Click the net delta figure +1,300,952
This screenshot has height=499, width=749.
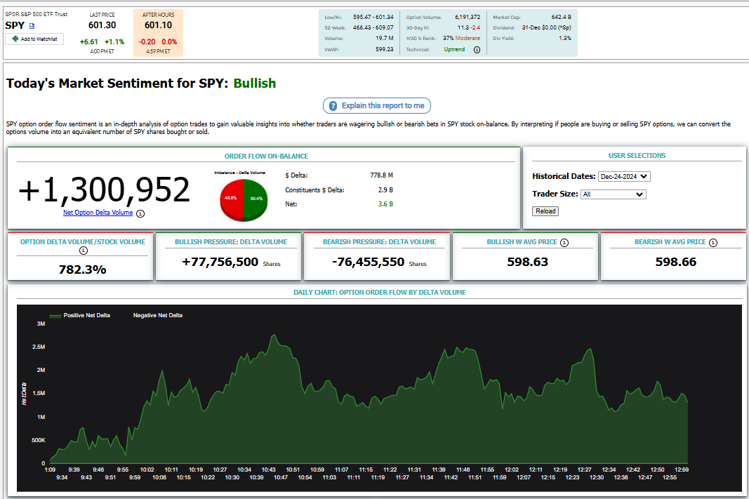tap(104, 189)
